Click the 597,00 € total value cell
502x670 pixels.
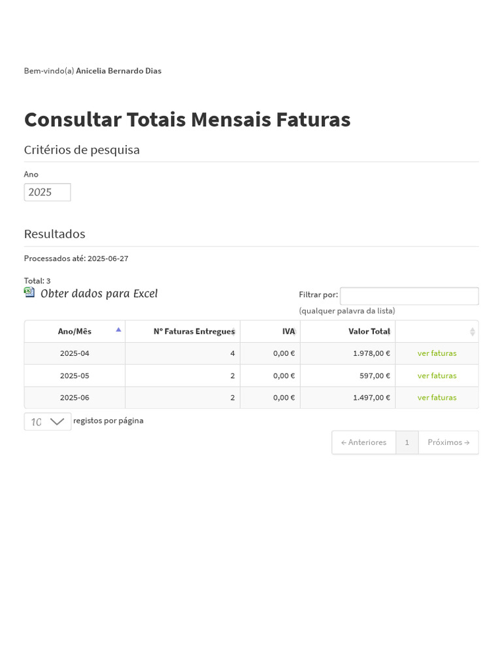click(x=375, y=376)
